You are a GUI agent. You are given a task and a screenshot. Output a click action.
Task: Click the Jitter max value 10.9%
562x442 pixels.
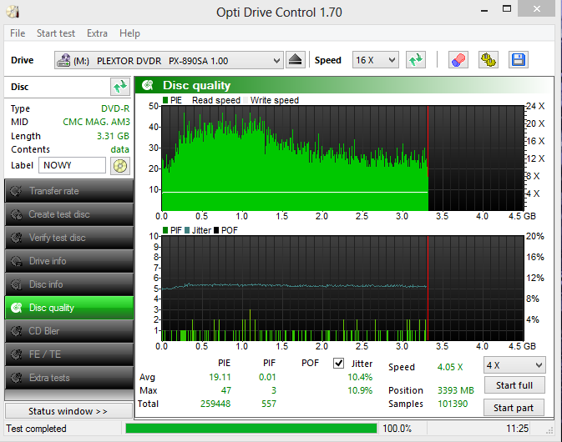(360, 390)
